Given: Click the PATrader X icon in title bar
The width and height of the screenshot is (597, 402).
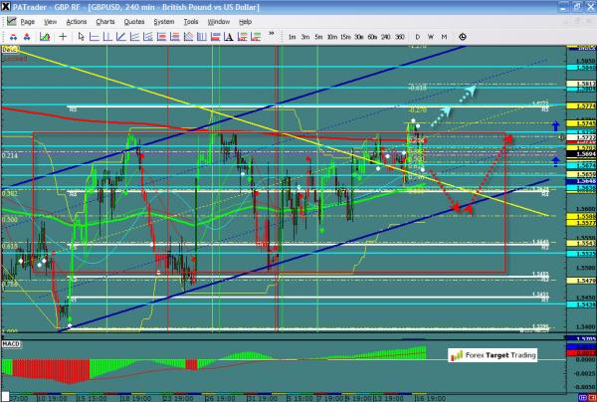Looking at the screenshot, I should pos(6,7).
